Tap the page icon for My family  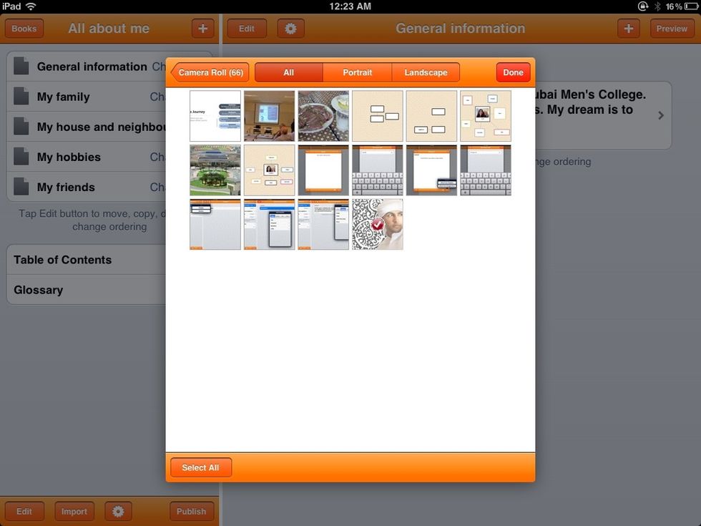click(x=21, y=97)
